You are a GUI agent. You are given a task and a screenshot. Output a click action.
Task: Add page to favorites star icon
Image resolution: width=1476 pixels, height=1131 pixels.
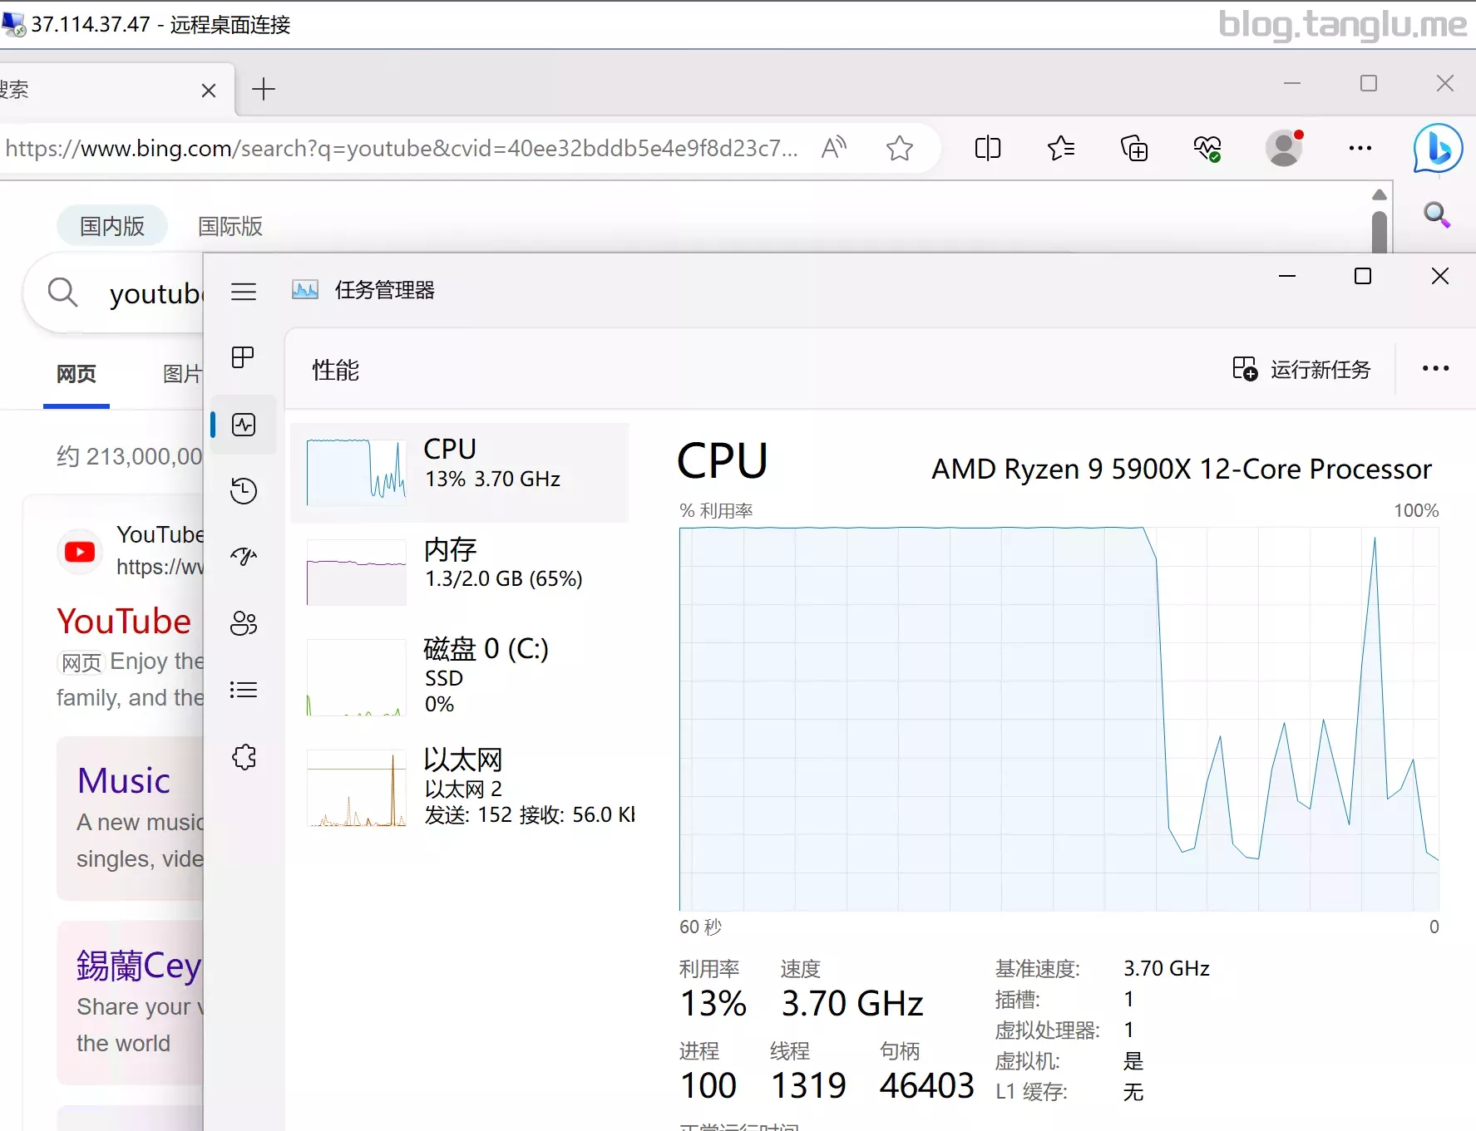(x=899, y=149)
